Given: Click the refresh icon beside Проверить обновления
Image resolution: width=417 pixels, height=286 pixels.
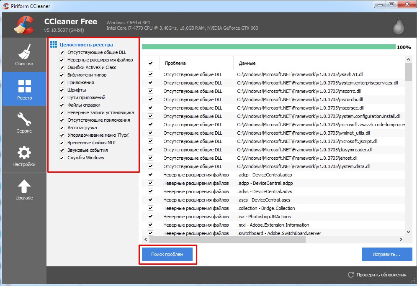Looking at the screenshot, I should coord(351,275).
